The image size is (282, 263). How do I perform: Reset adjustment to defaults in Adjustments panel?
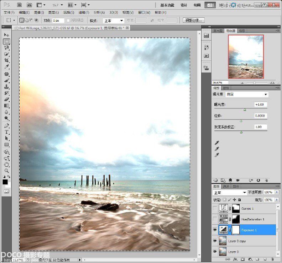click(x=258, y=180)
